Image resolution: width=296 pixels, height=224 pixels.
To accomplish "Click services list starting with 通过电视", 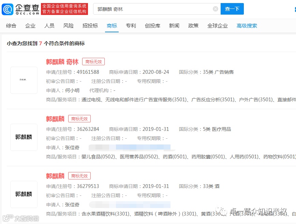I will [x=189, y=100].
